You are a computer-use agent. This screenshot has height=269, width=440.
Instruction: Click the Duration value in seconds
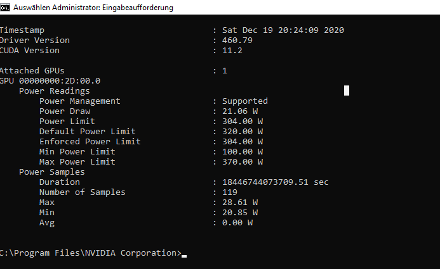[x=275, y=182]
